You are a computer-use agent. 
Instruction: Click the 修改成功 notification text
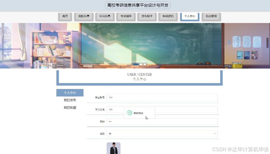138,113
